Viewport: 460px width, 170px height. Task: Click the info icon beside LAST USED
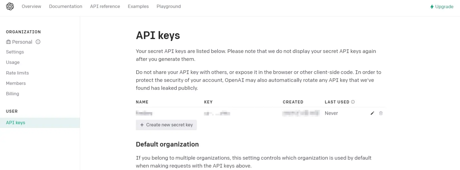pyautogui.click(x=353, y=102)
